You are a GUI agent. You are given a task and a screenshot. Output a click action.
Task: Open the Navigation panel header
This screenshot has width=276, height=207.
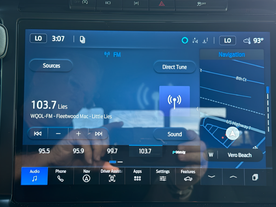[232, 54]
